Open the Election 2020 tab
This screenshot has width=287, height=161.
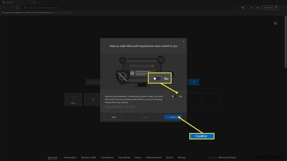(x=89, y=157)
